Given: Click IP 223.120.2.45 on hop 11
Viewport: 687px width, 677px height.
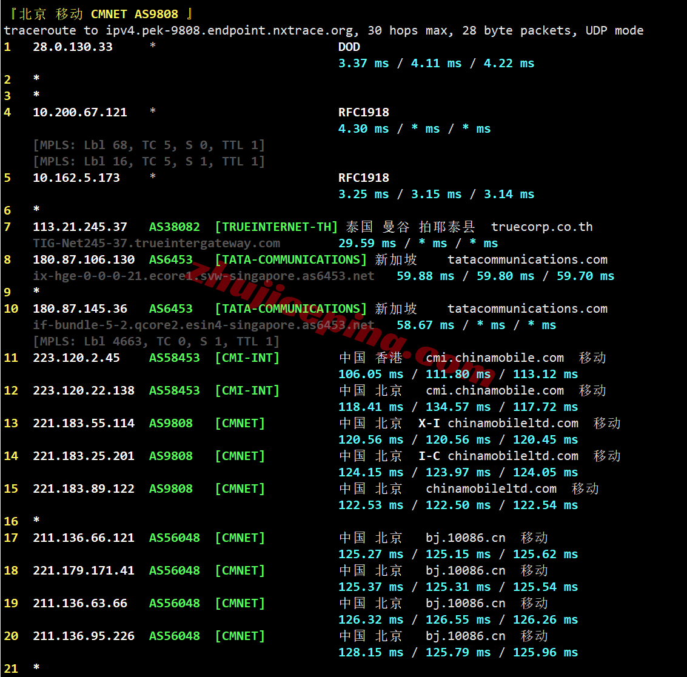Looking at the screenshot, I should (x=76, y=358).
